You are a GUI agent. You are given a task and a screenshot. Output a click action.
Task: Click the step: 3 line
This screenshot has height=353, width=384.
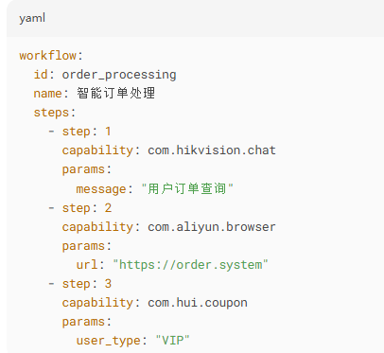pyautogui.click(x=79, y=284)
